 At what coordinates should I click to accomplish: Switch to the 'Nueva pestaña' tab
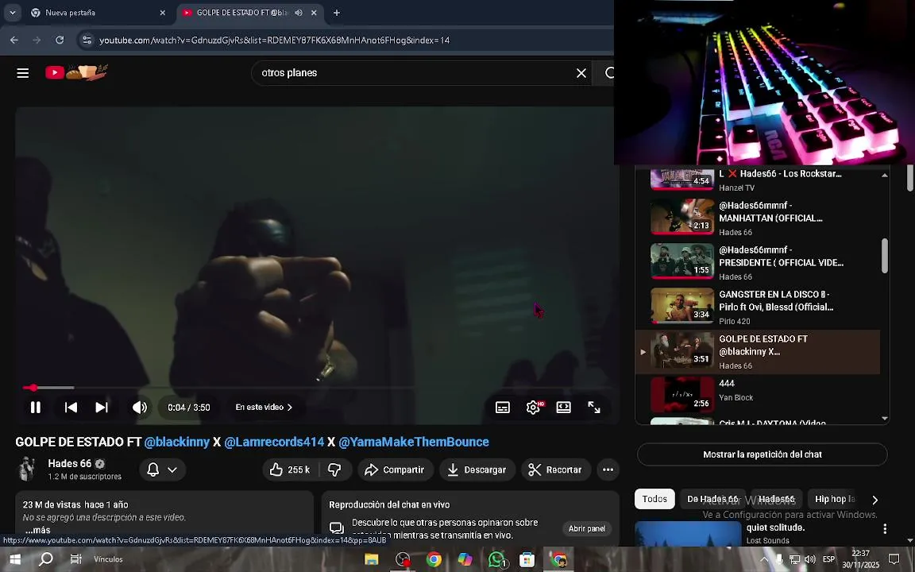[x=97, y=12]
